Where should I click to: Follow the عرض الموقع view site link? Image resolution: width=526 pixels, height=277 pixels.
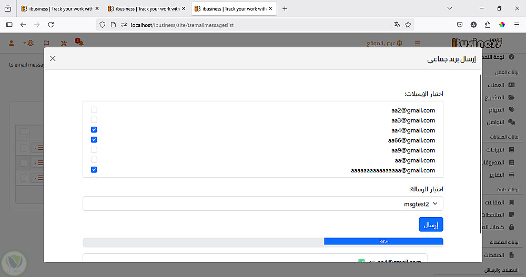385,43
